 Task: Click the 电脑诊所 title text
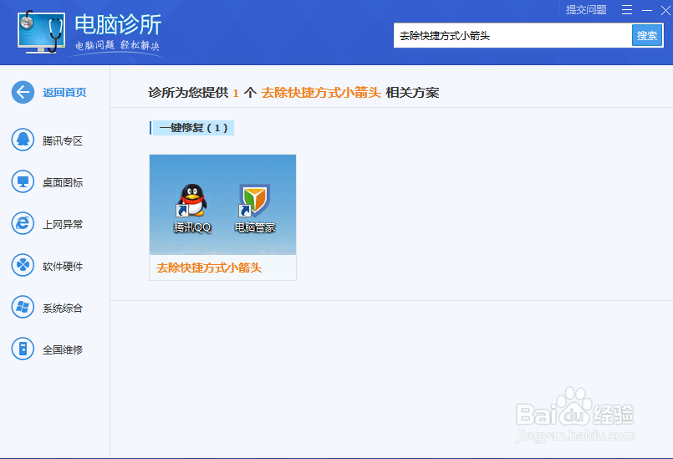(118, 24)
